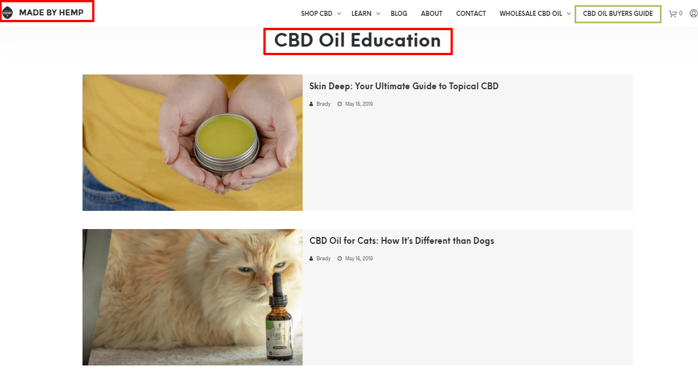The width and height of the screenshot is (698, 370).
Task: Open the CBD Oil for Cats article title
Action: click(402, 241)
